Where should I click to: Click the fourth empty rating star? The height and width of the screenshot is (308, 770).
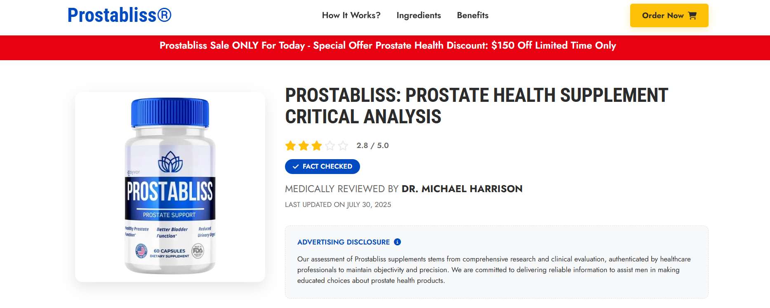[x=330, y=146]
